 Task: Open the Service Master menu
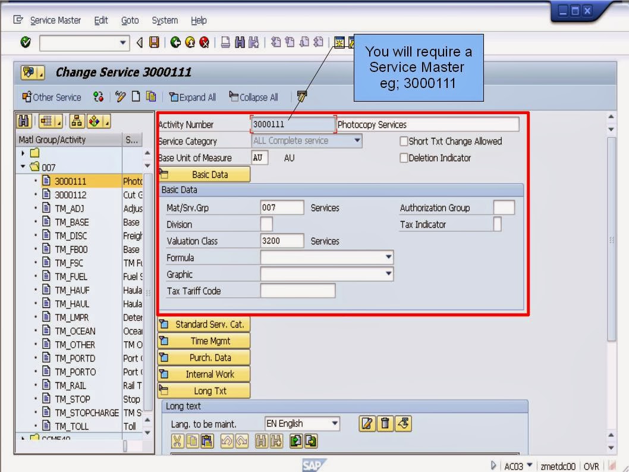55,20
